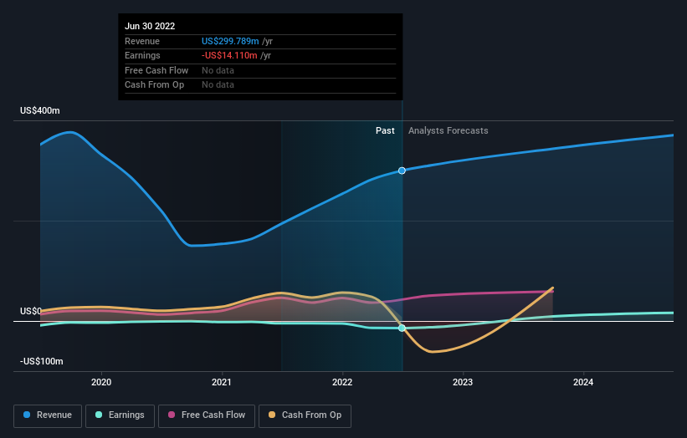Toggle the Revenue legend button

(x=48, y=415)
